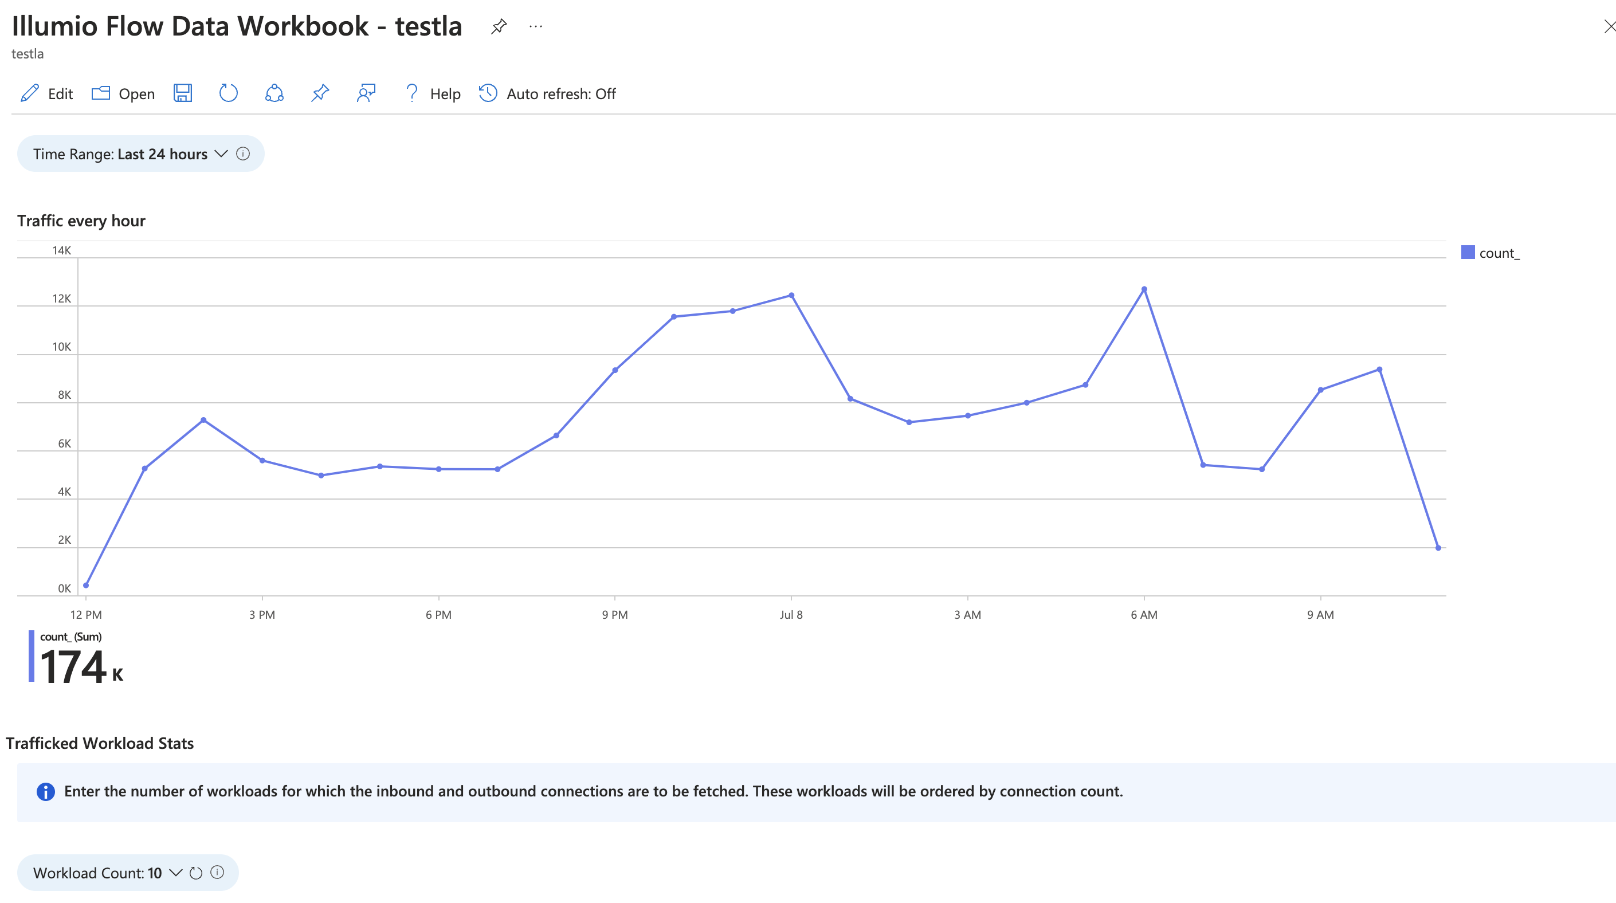The image size is (1616, 903).
Task: Click the info icon beside Time Range
Action: click(x=243, y=154)
